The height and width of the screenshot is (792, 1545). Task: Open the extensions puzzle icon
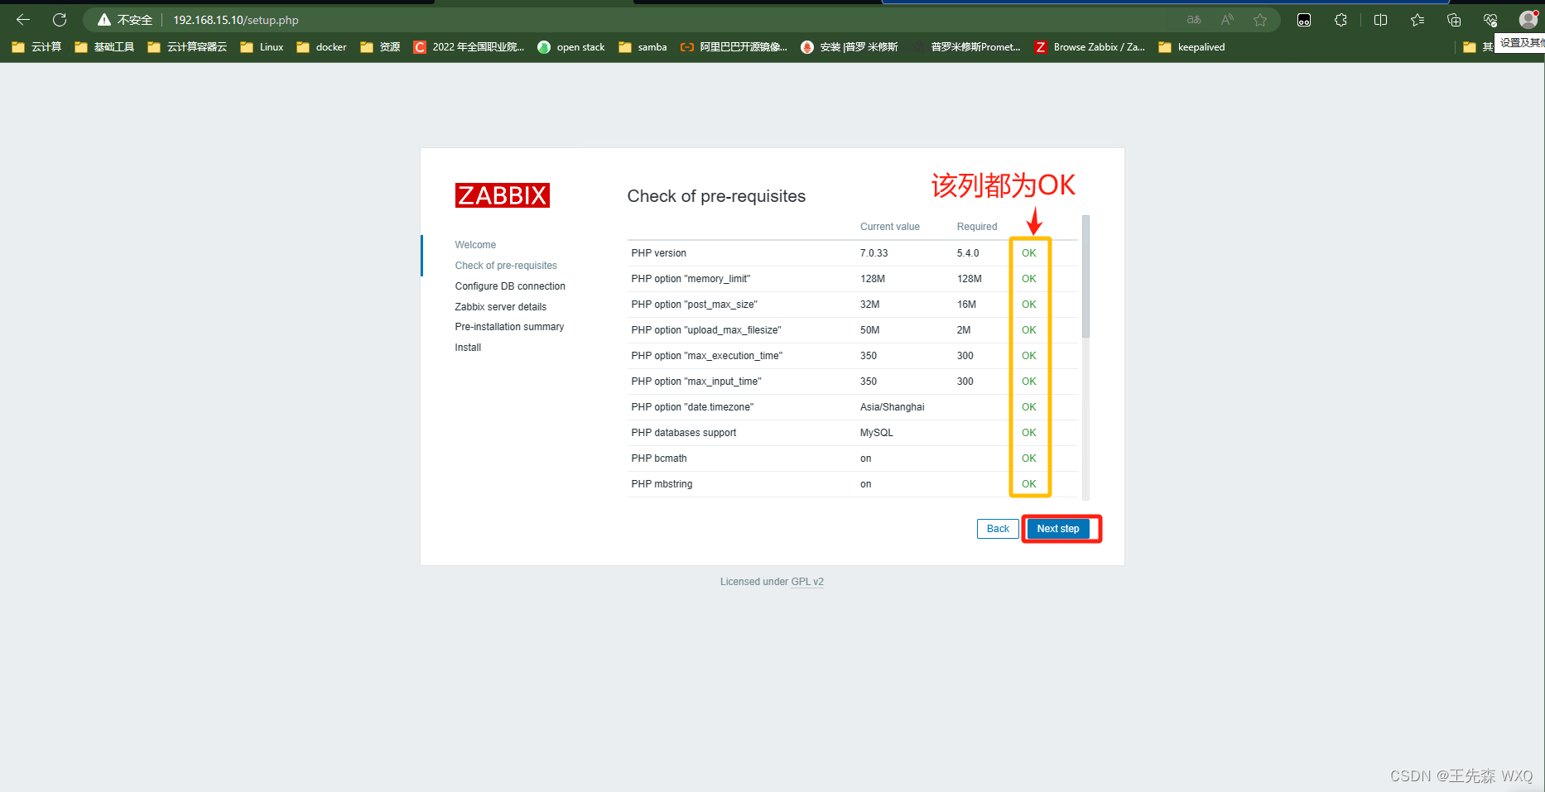[x=1340, y=20]
